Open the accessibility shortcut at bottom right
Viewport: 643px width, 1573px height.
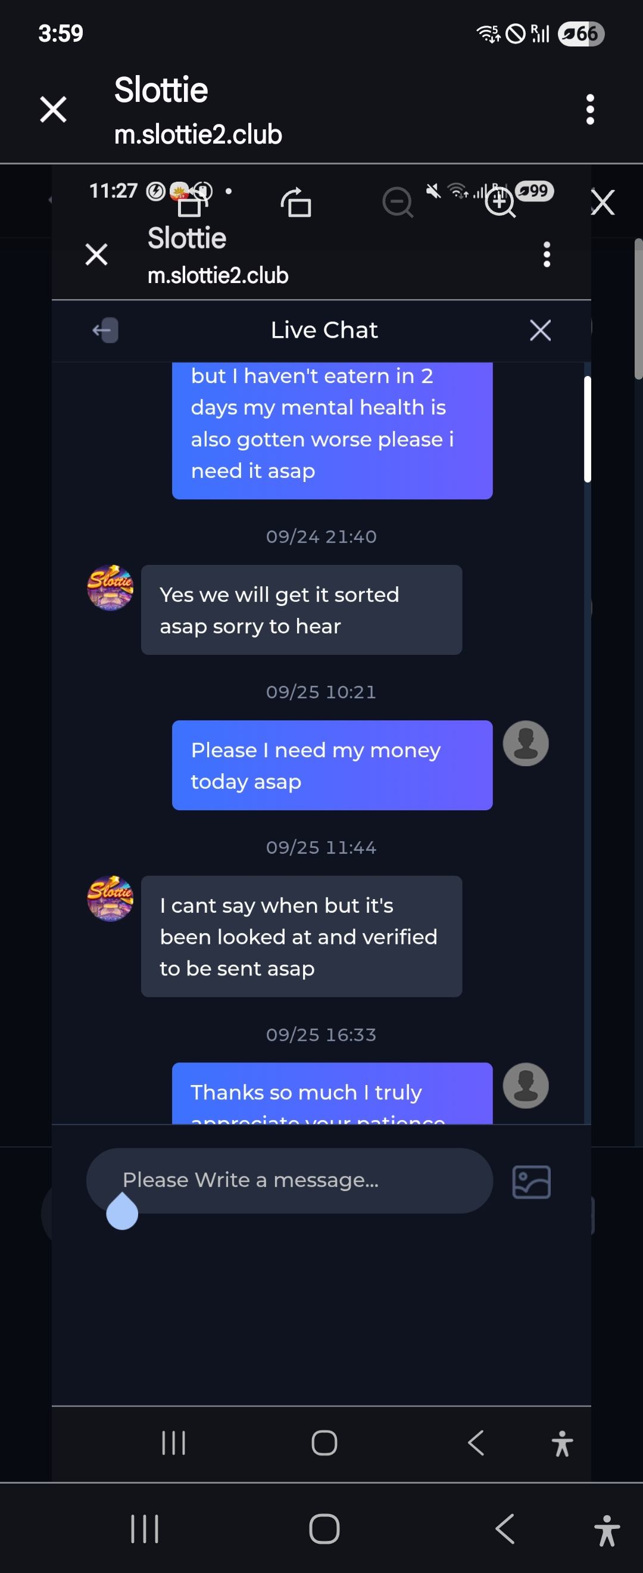click(x=607, y=1530)
